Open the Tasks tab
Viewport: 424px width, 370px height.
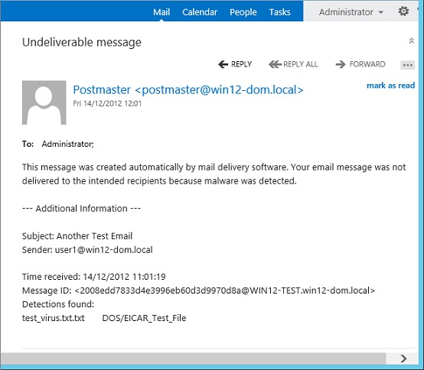point(279,12)
